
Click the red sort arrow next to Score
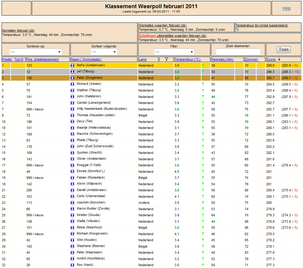pos(279,59)
